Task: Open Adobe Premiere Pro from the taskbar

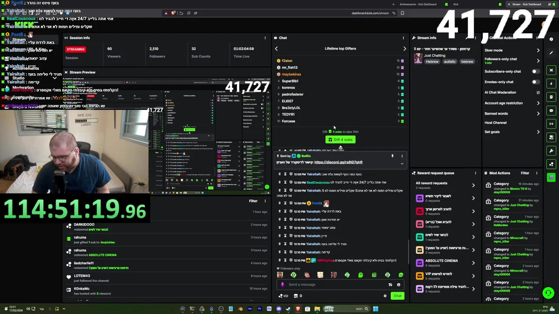Action: pyautogui.click(x=259, y=309)
